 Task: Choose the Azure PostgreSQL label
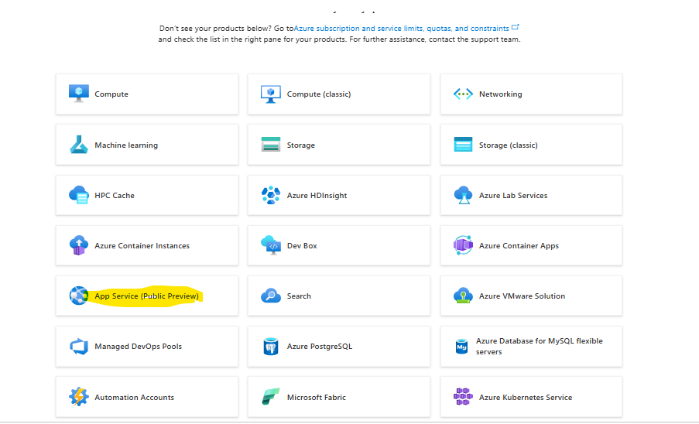pyautogui.click(x=320, y=347)
